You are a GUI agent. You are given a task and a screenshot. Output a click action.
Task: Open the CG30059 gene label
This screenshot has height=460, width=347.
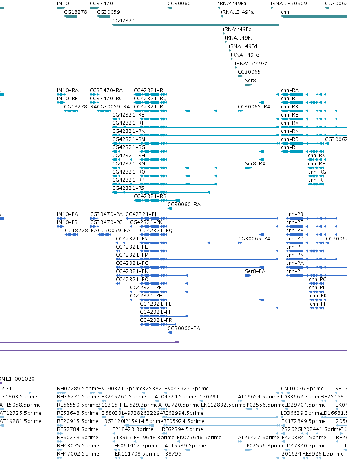[x=108, y=12]
